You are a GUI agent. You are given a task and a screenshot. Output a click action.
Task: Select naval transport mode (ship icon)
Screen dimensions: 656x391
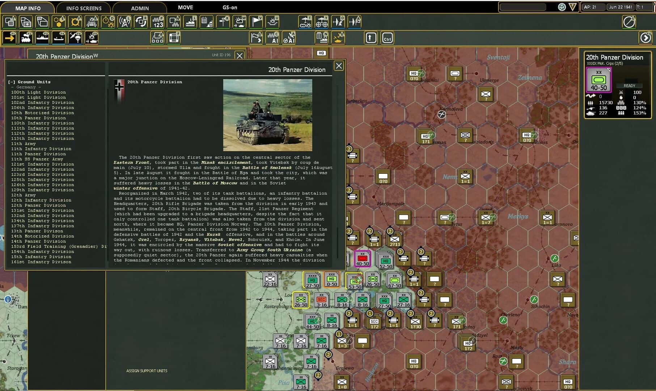click(42, 38)
